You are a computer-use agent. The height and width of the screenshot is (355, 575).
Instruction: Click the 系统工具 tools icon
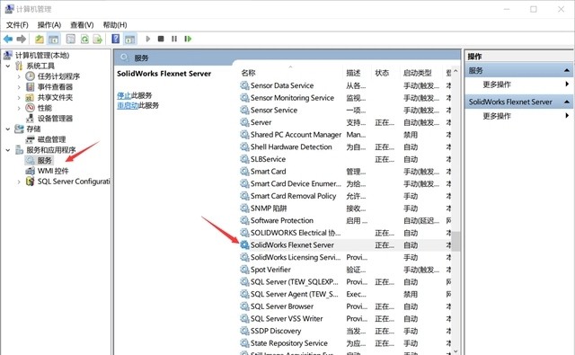click(19, 66)
